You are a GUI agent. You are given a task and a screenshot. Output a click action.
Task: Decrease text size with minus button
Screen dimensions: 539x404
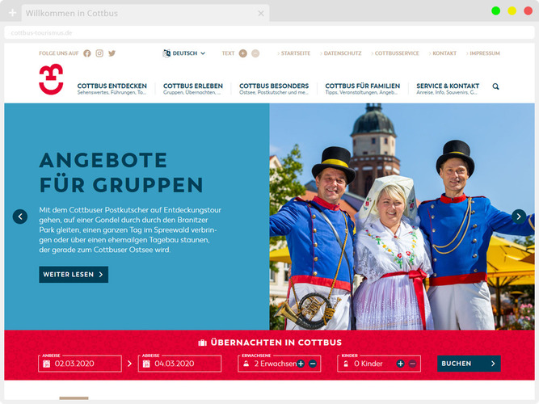[255, 53]
